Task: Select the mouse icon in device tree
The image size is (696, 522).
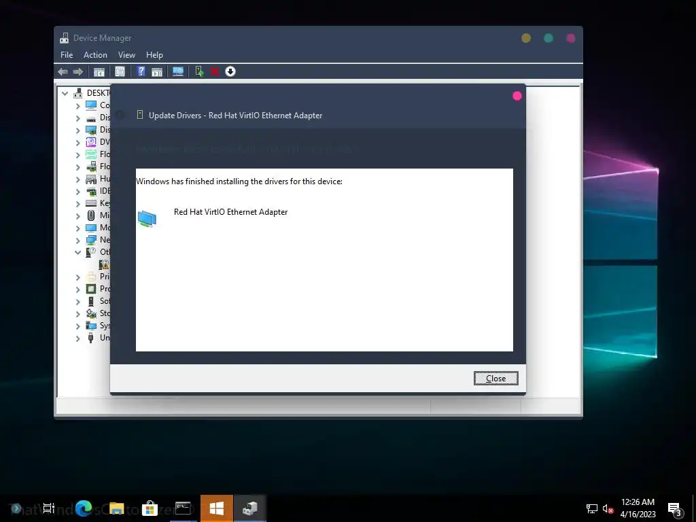Action: pyautogui.click(x=91, y=215)
